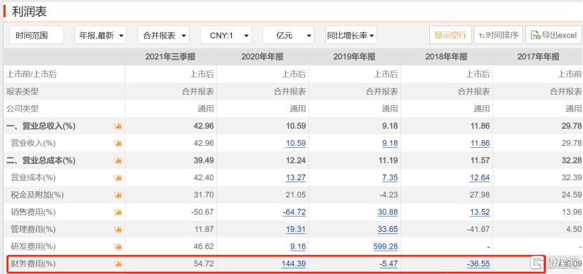The width and height of the screenshot is (583, 274).
Task: Select the 二、营业总成本(%) row label
Action: point(41,160)
